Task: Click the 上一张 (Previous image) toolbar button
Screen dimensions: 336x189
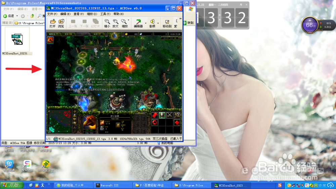Action: tap(73, 23)
